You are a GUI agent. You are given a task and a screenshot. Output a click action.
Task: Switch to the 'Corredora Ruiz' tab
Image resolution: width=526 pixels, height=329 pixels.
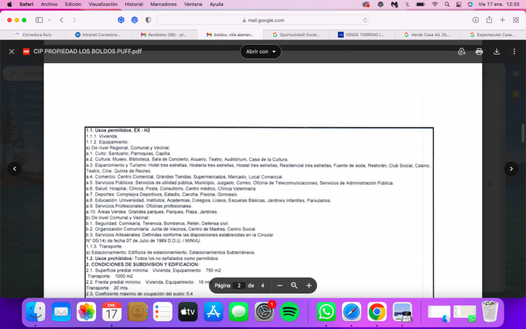pyautogui.click(x=34, y=35)
